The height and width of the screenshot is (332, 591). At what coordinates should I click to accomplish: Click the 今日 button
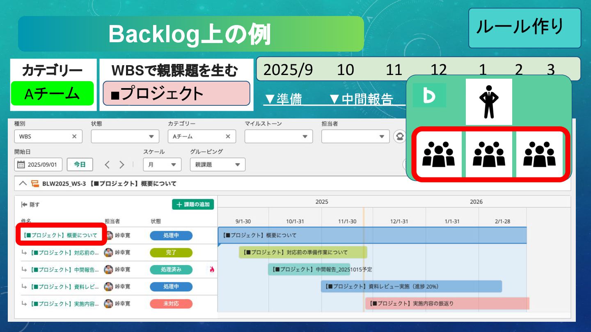(x=80, y=164)
